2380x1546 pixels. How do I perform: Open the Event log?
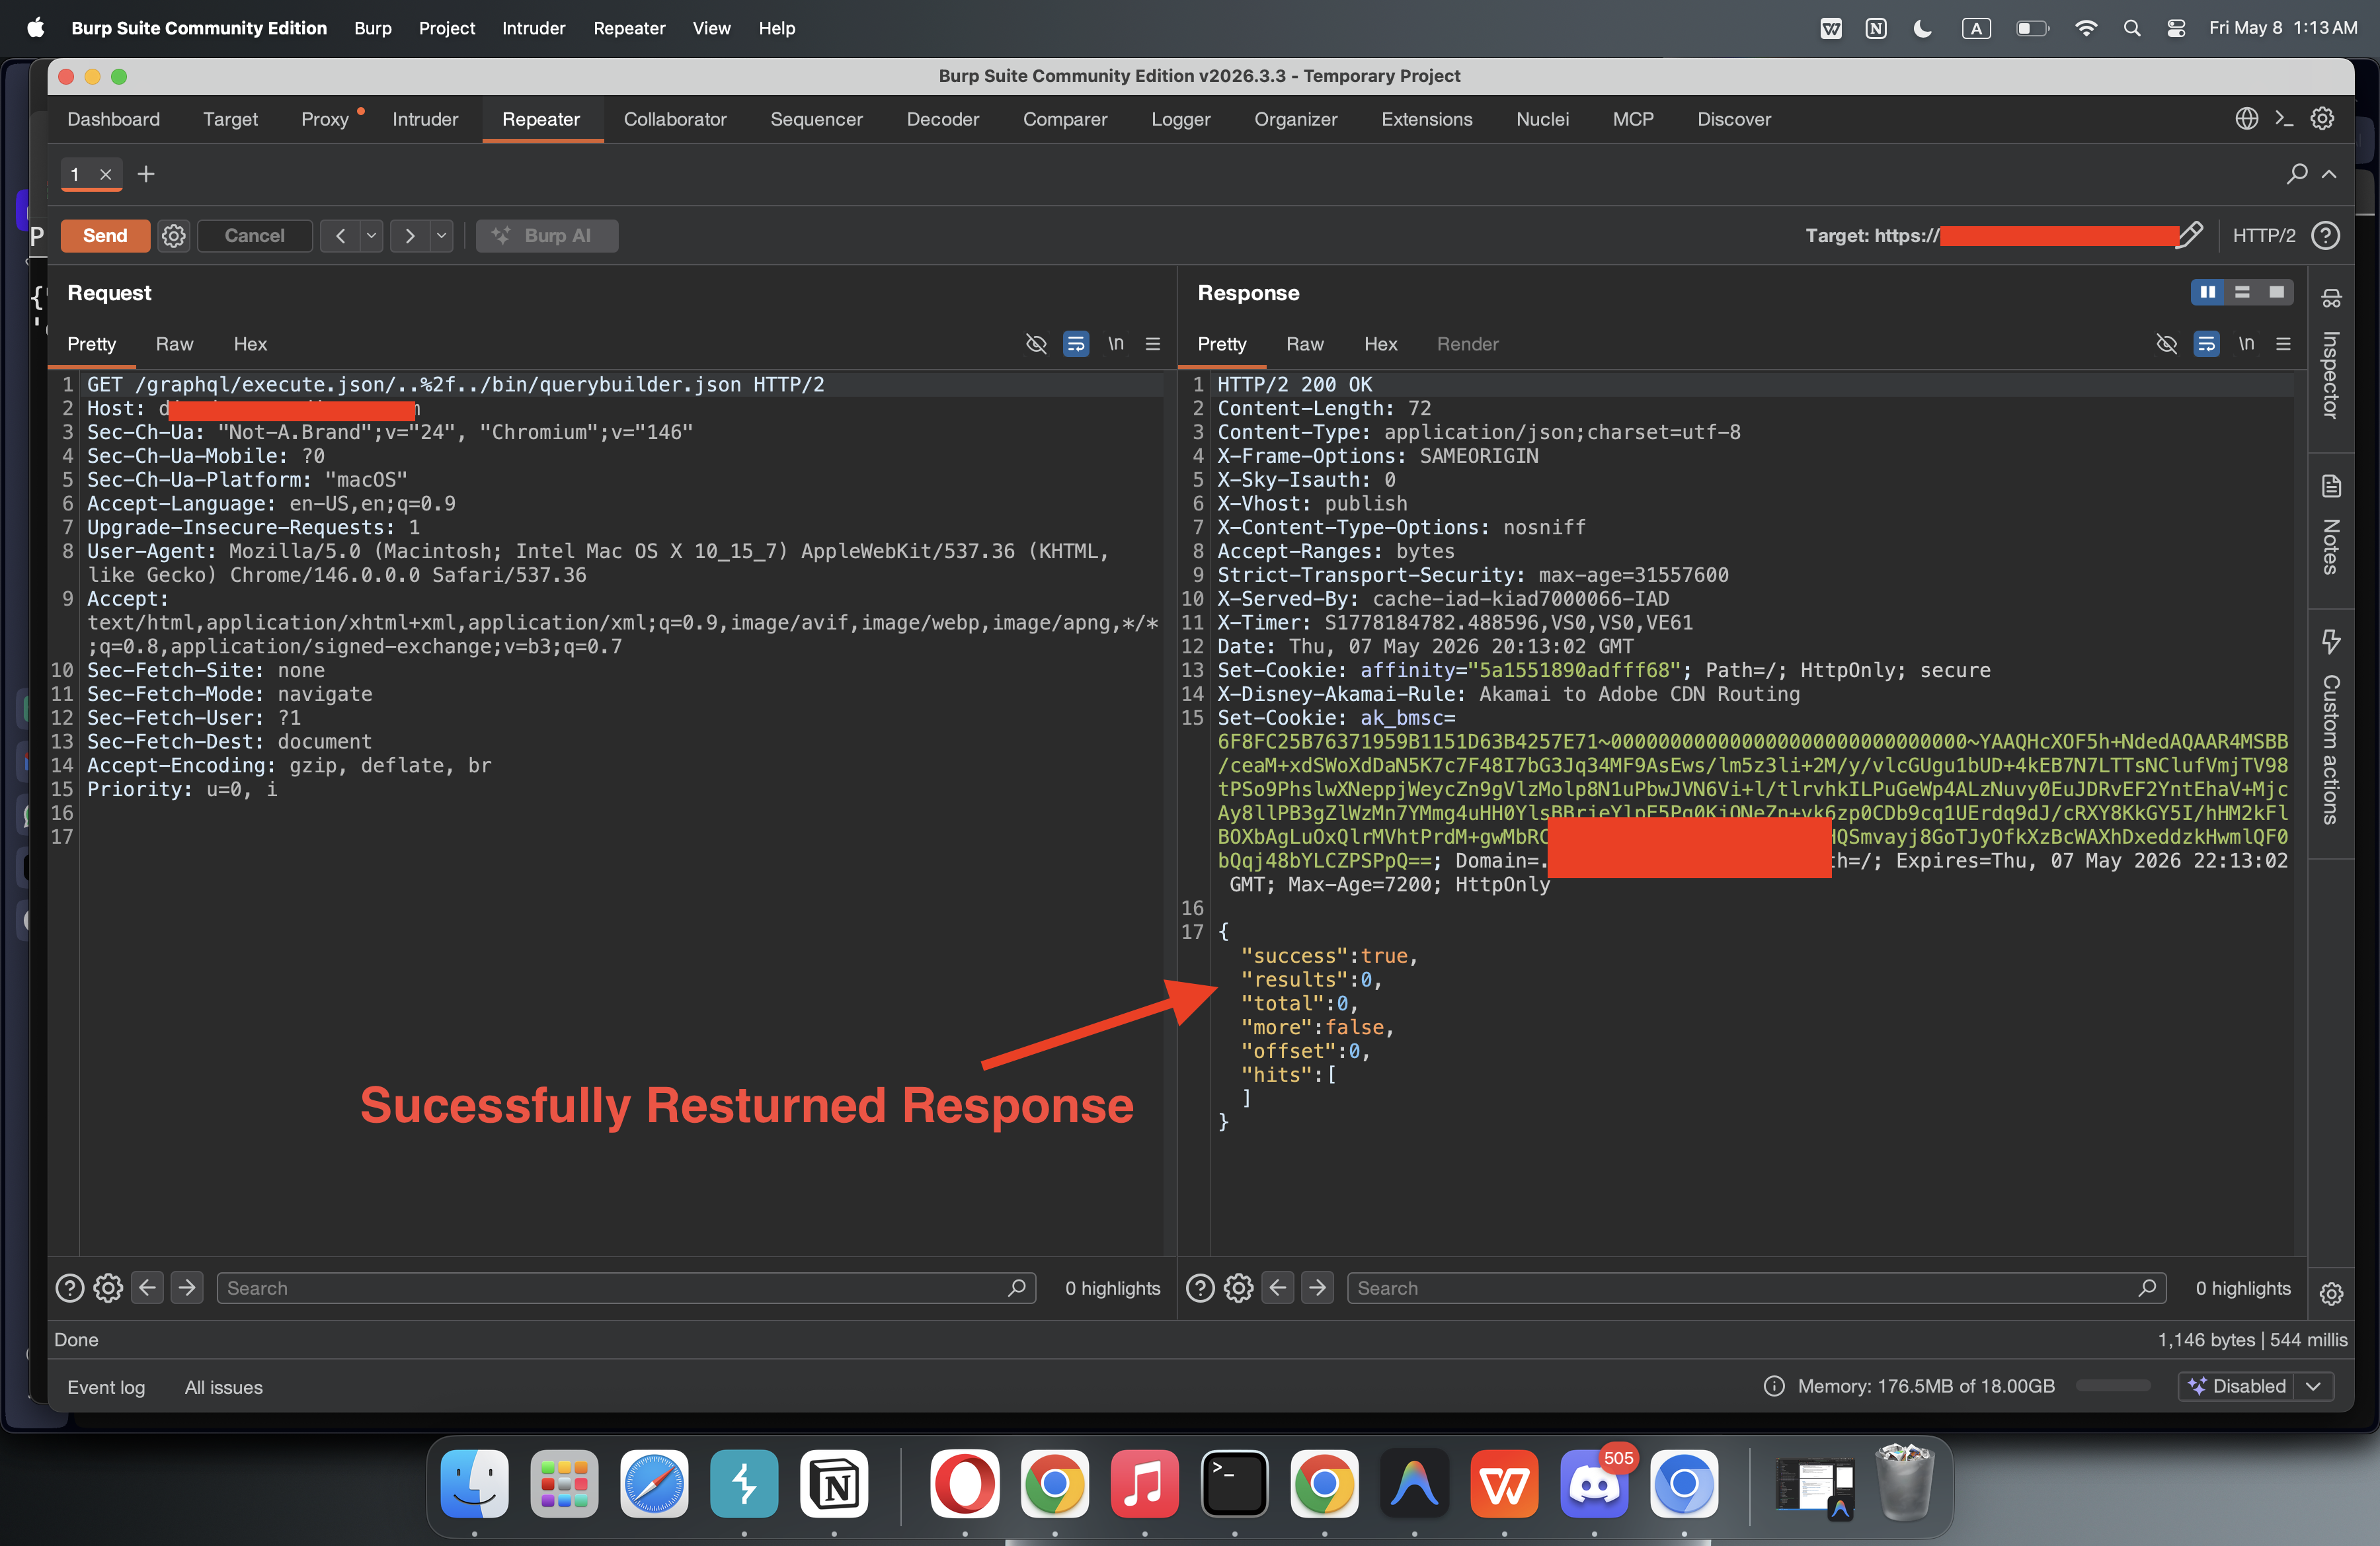click(x=106, y=1387)
